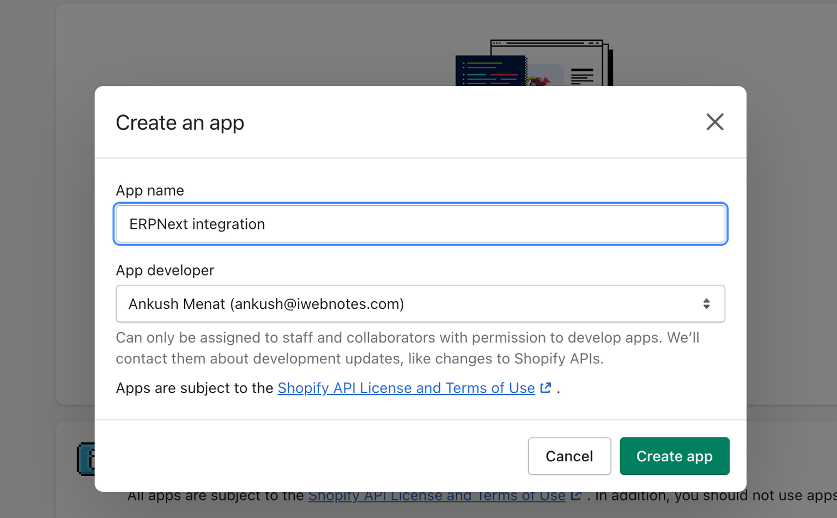Click the selected developer Ankush Menat value
Screen dimensions: 837x518
[x=266, y=304]
